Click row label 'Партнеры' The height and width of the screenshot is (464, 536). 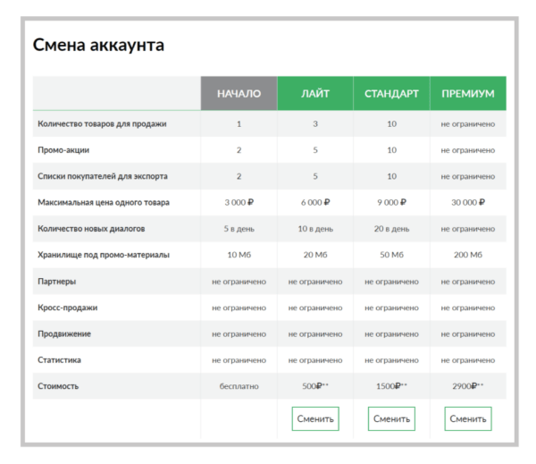(x=57, y=282)
